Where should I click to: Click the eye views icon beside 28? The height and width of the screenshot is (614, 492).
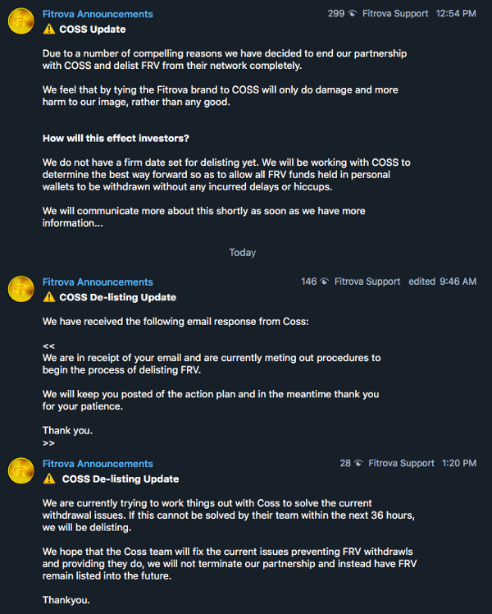click(x=358, y=464)
